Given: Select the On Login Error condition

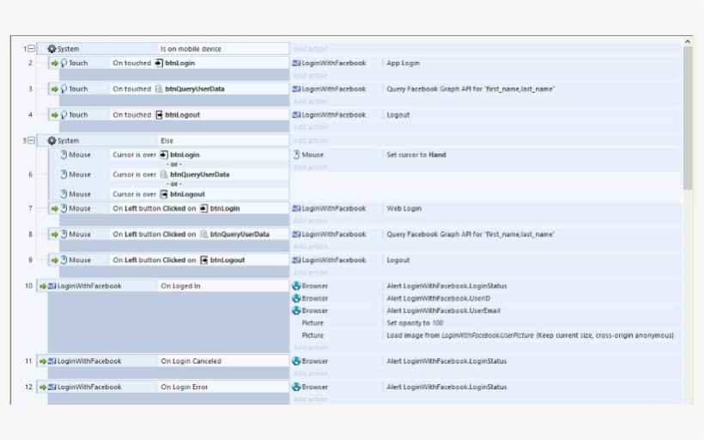Looking at the screenshot, I should pos(184,387).
